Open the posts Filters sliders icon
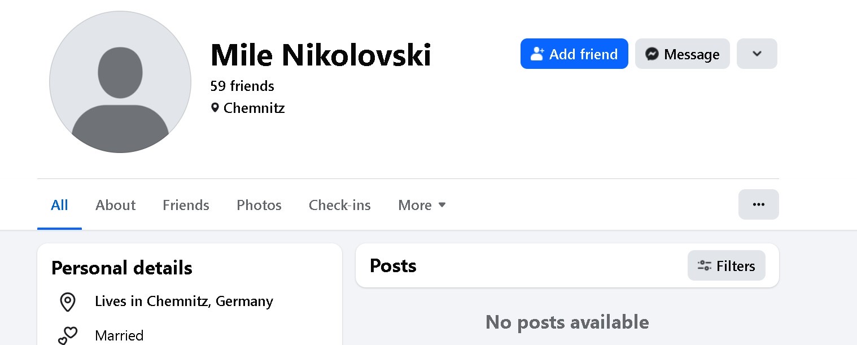This screenshot has height=345, width=857. point(704,266)
